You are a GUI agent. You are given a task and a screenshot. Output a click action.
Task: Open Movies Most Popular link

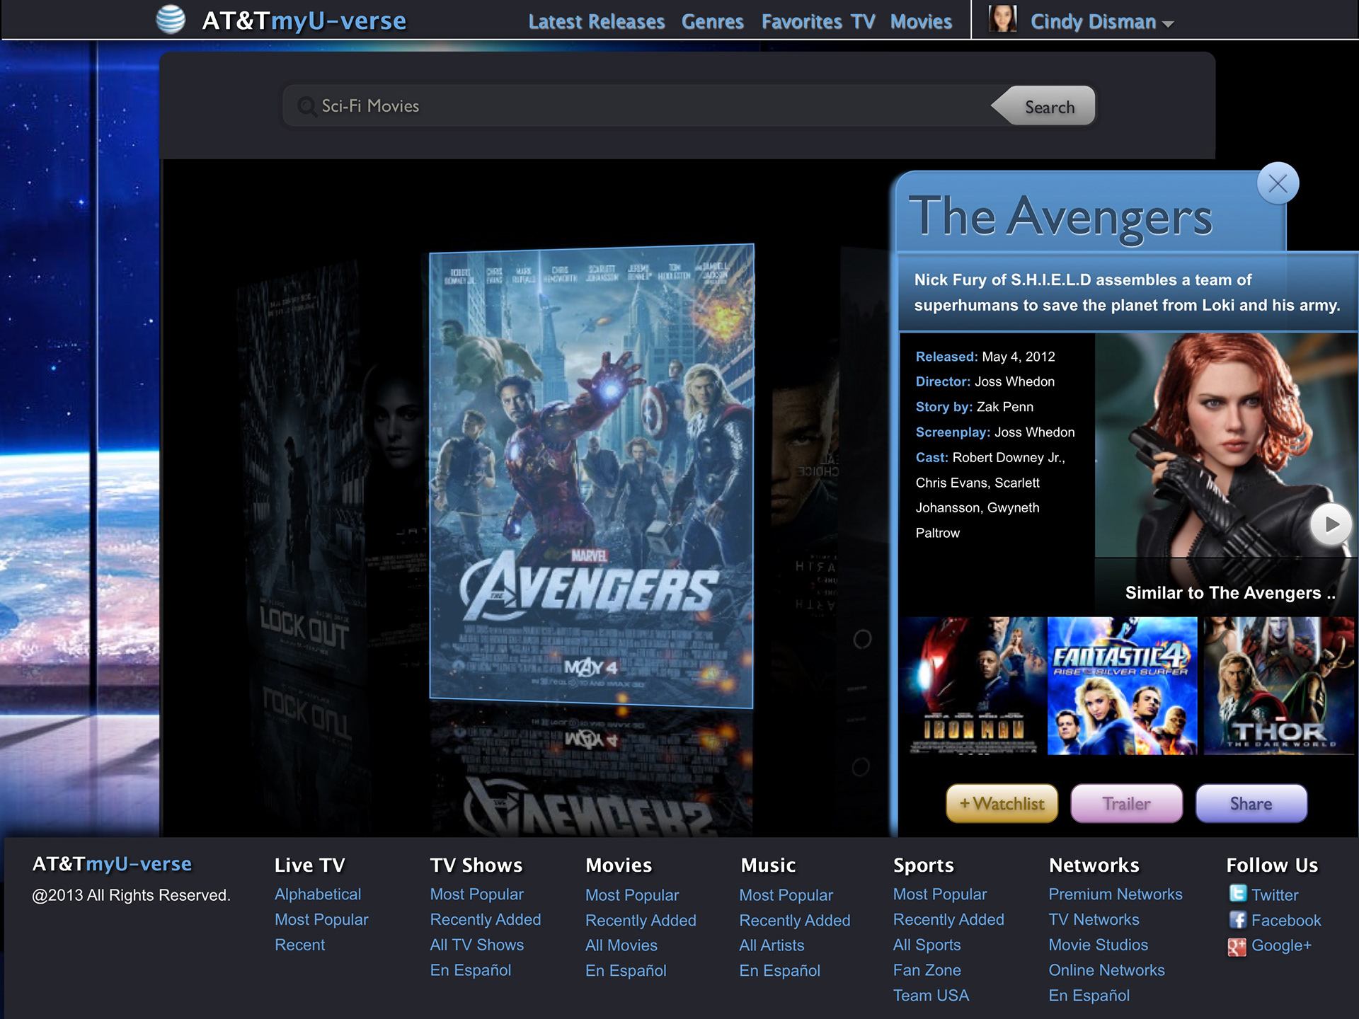tap(631, 895)
